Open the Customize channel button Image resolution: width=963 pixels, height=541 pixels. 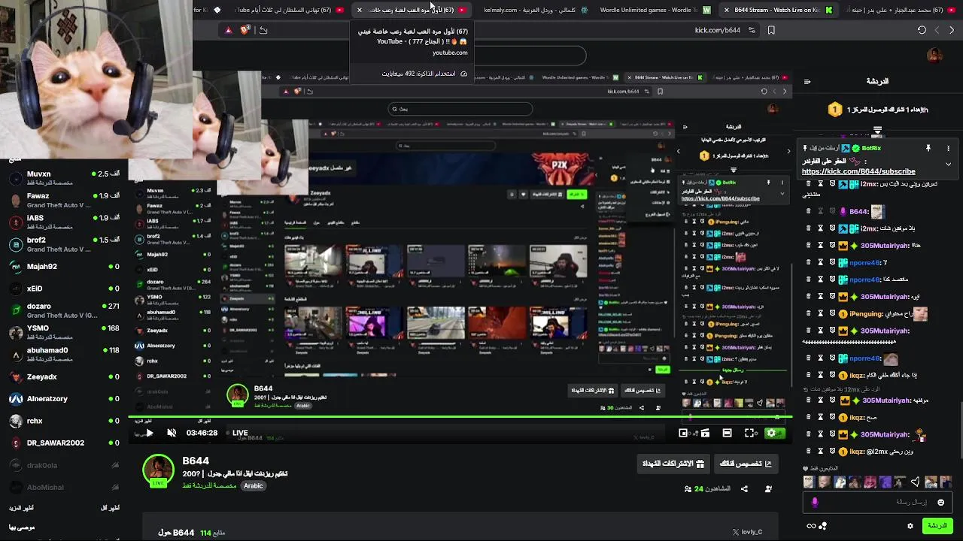(x=746, y=464)
